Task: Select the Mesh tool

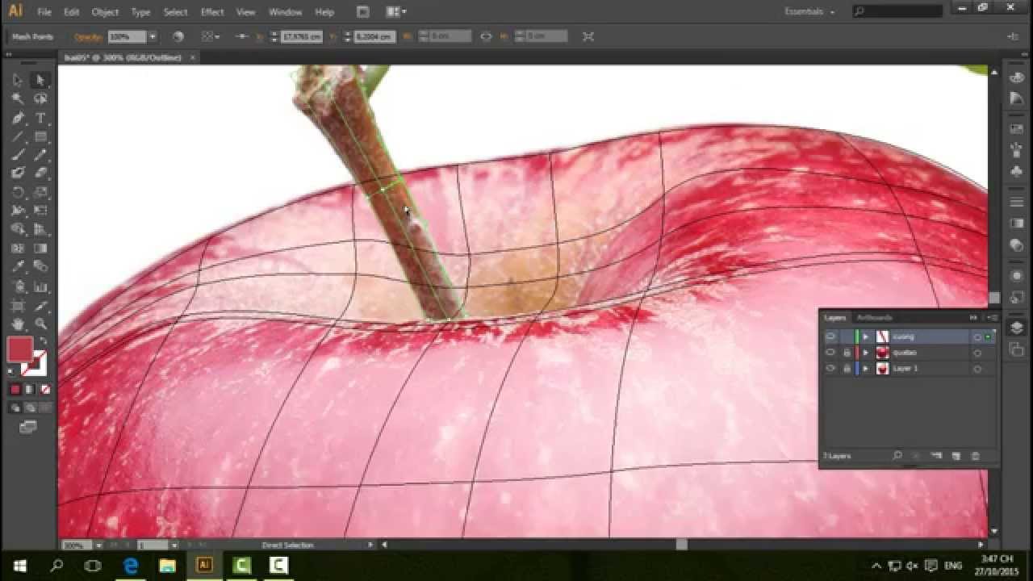Action: (18, 248)
